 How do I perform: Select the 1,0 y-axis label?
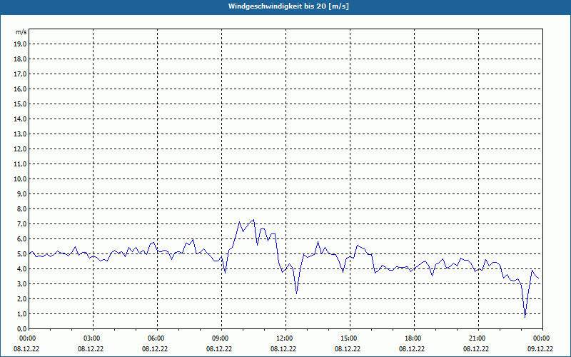(21, 313)
